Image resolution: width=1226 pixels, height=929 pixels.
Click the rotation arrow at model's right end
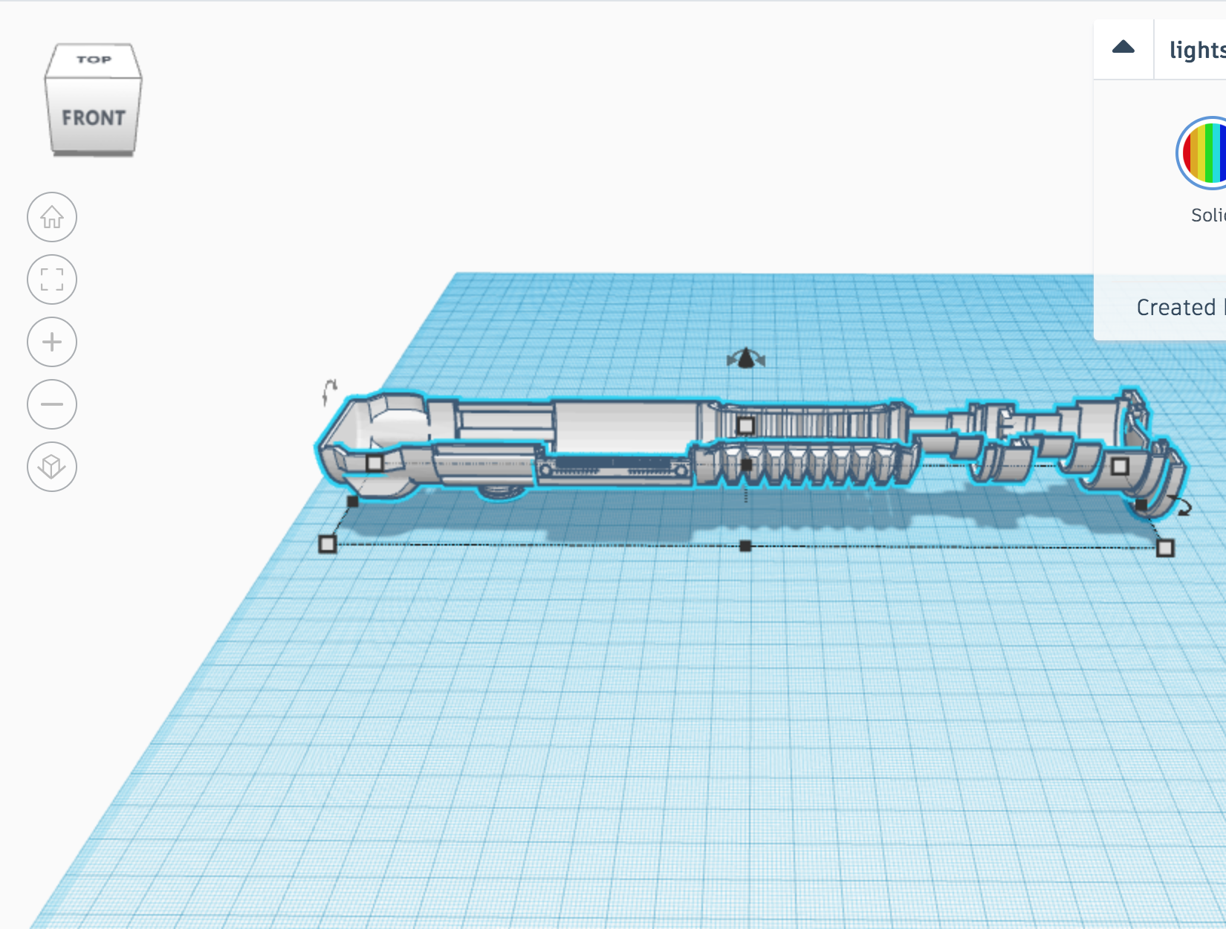tap(1181, 505)
